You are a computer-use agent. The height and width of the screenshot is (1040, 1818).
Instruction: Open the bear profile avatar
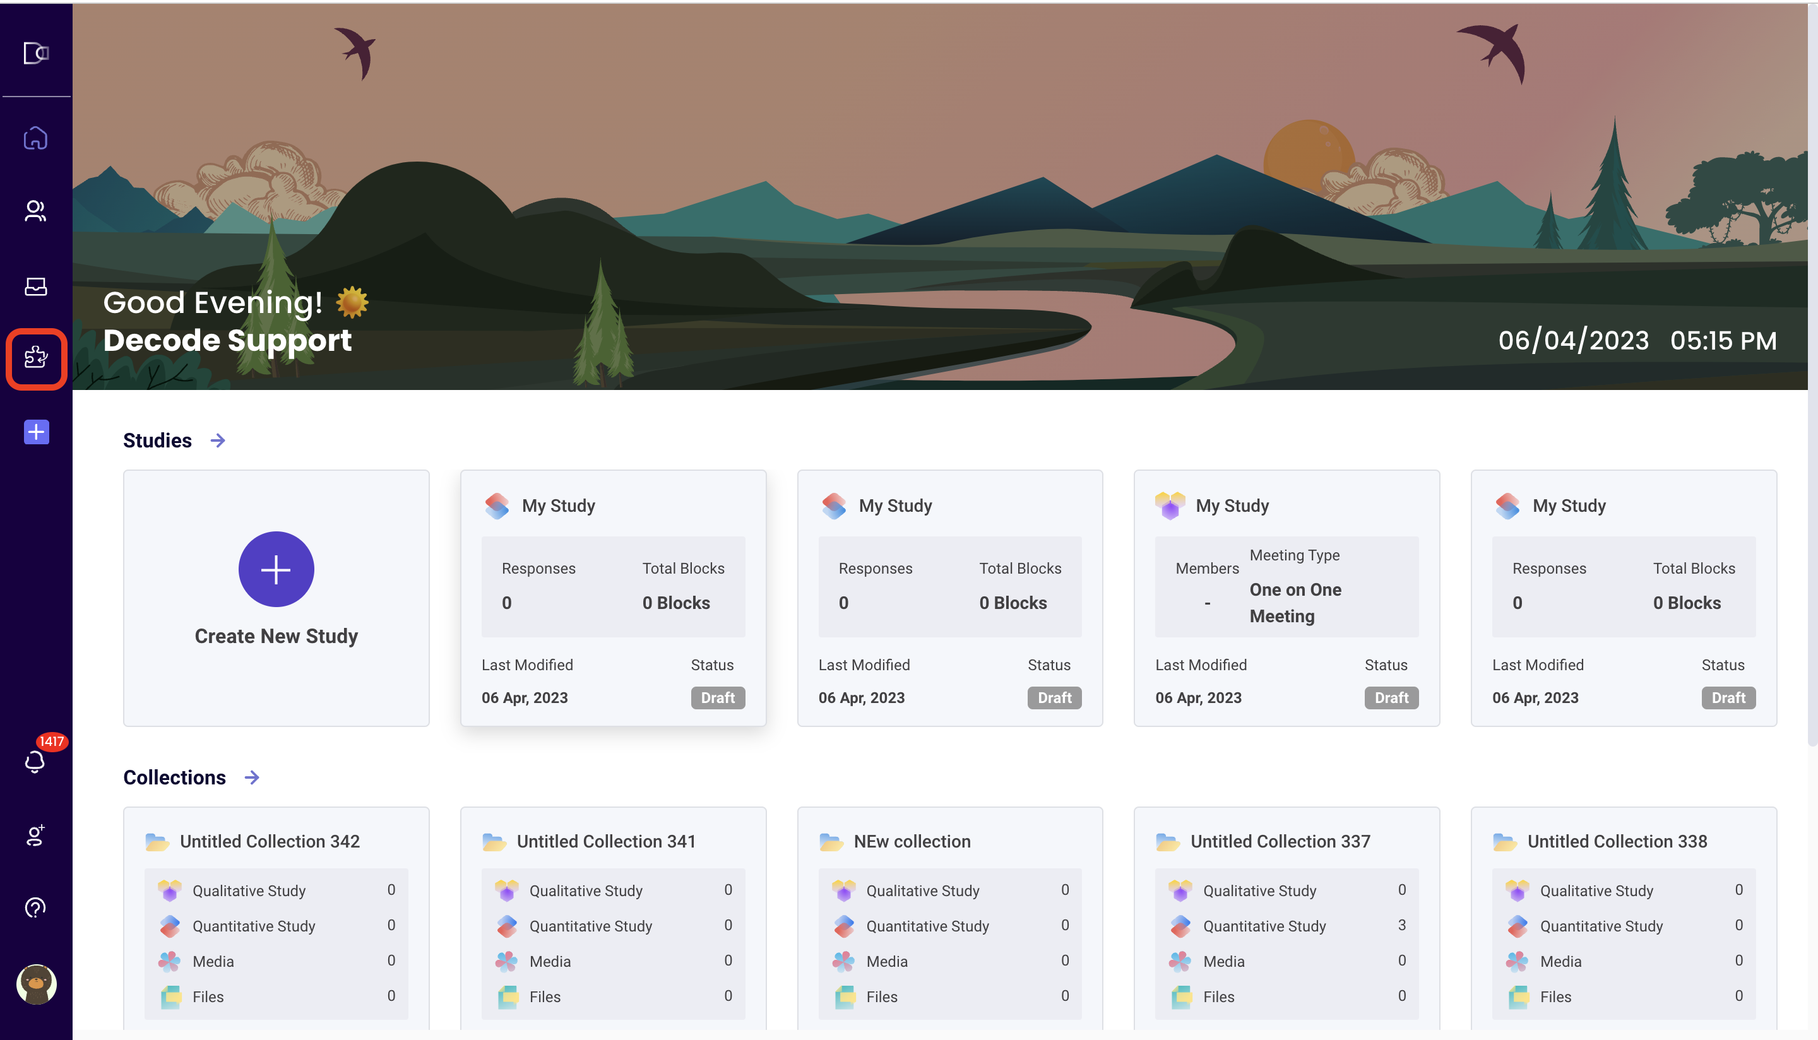click(36, 984)
